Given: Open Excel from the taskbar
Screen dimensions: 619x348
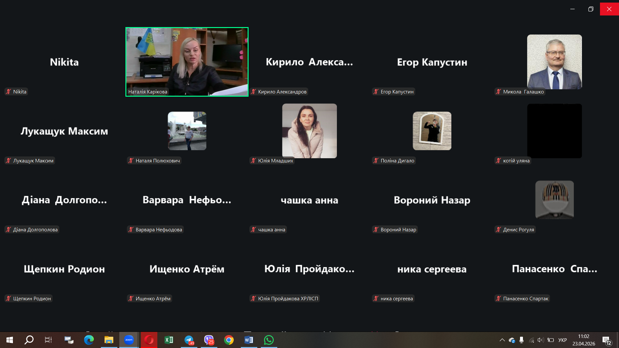Looking at the screenshot, I should pyautogui.click(x=169, y=340).
